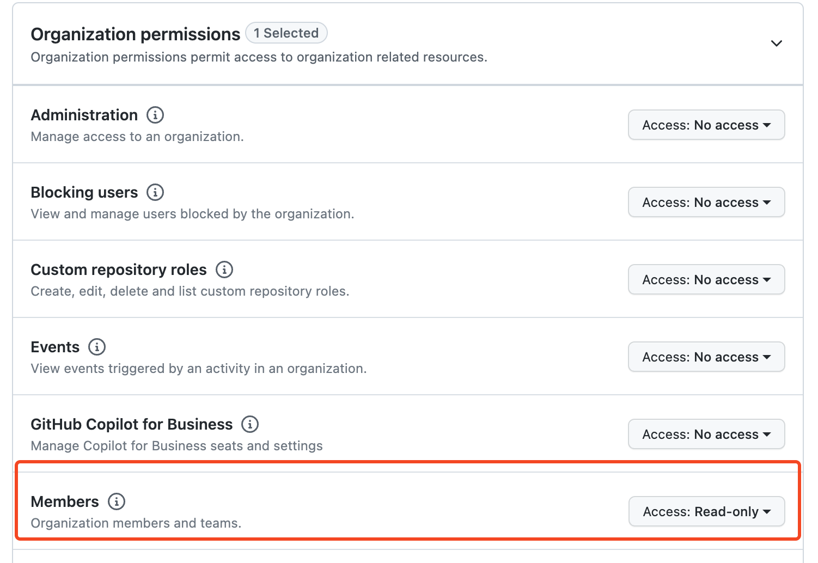Change access level for Blocking users
818x563 pixels.
tap(706, 203)
